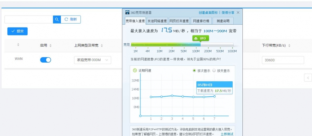Click the bandwidth progress bar
This screenshot has height=136, width=312.
coord(182,45)
